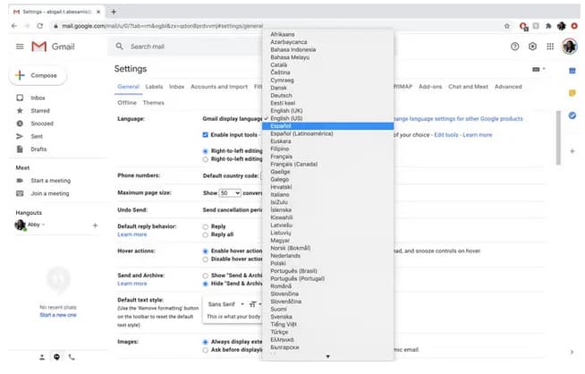
Task: Click the get add-ons plus icon
Action: 572,151
